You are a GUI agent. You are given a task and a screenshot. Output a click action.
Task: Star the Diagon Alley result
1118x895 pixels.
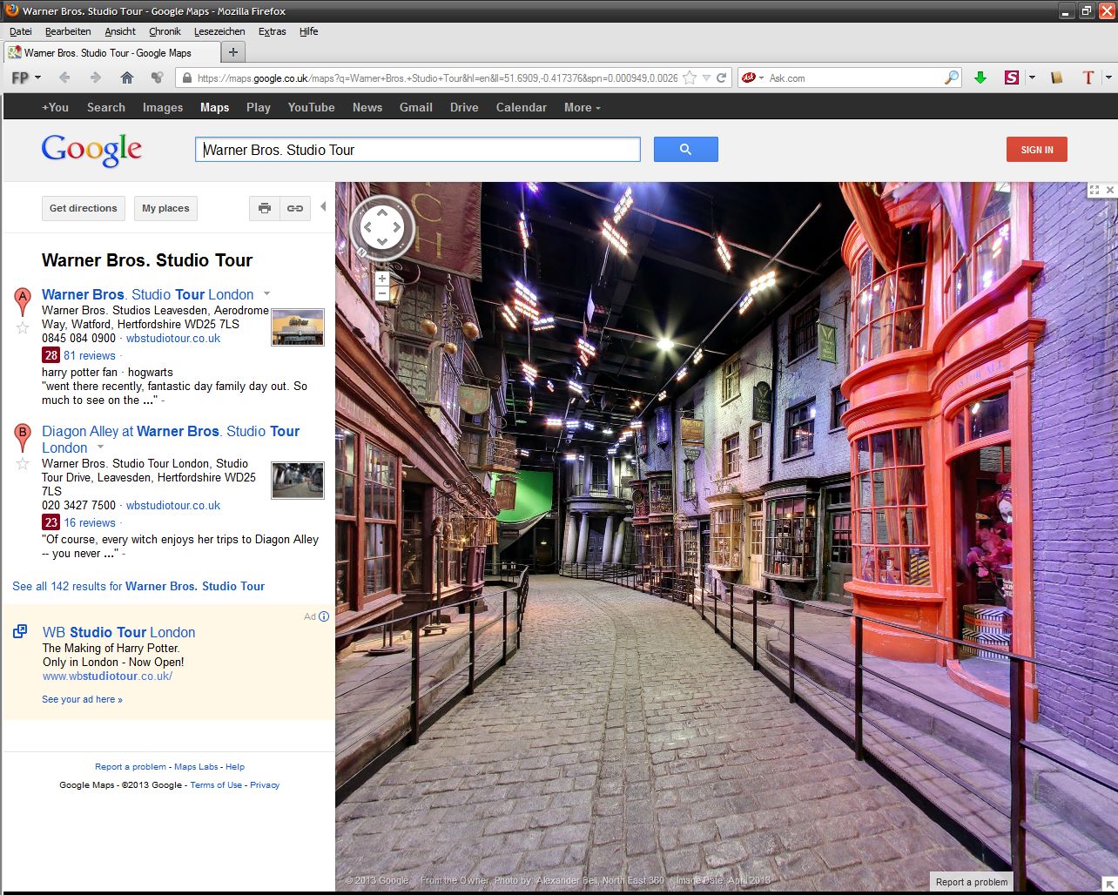point(23,464)
